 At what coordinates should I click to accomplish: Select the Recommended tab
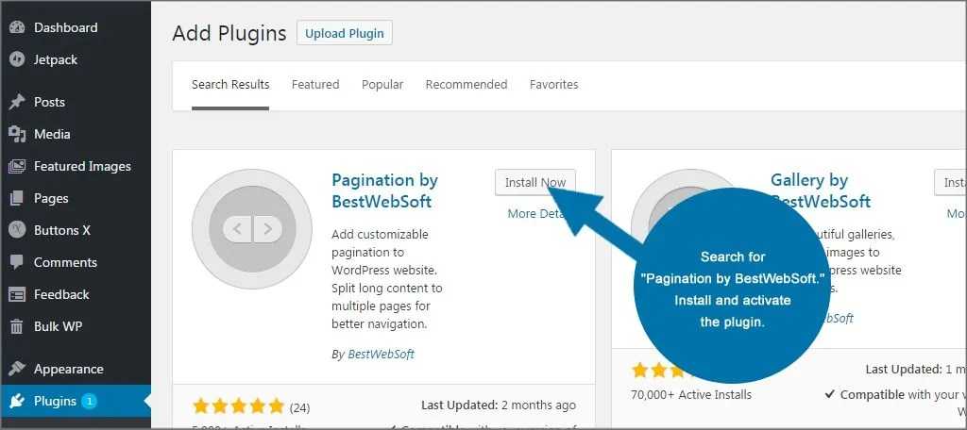click(466, 84)
